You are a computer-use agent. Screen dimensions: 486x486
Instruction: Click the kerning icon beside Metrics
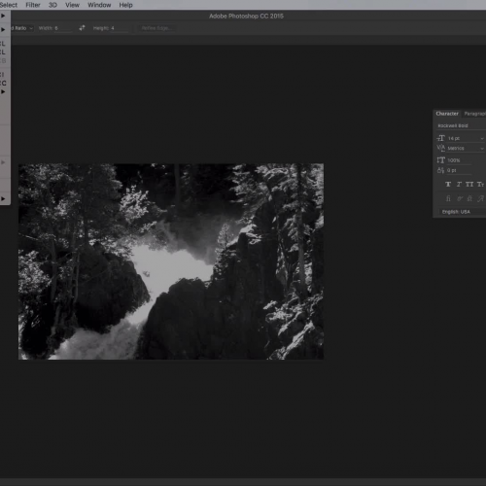click(x=440, y=148)
